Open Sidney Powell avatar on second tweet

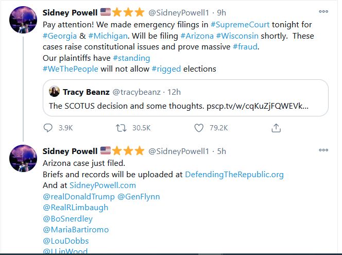(23, 159)
